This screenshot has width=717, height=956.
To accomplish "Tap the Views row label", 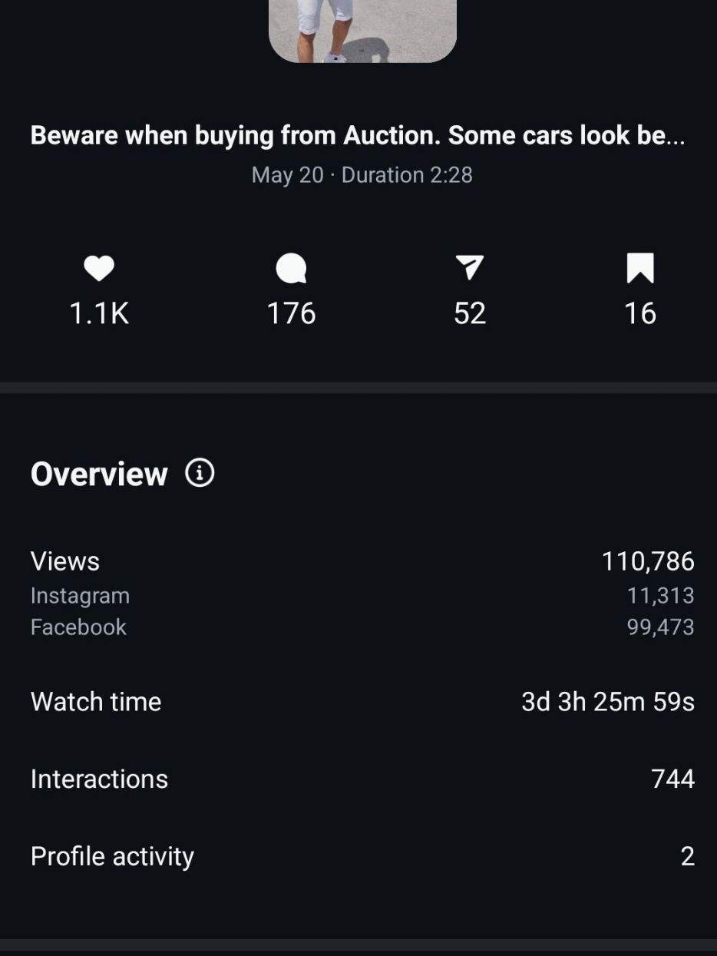I will coord(65,561).
